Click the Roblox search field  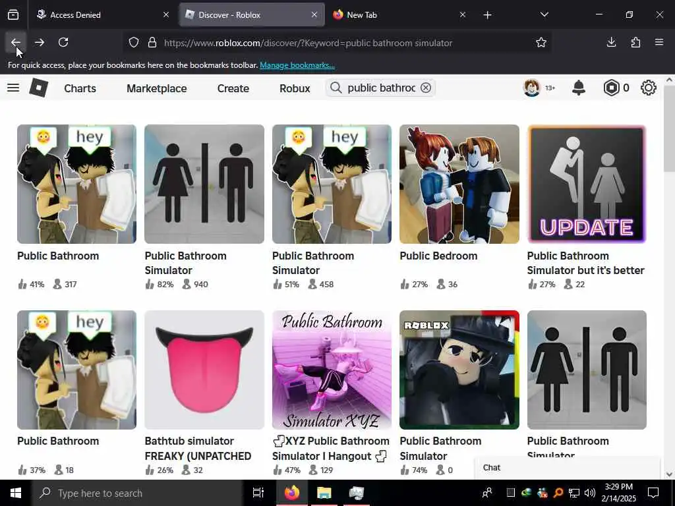coord(381,88)
